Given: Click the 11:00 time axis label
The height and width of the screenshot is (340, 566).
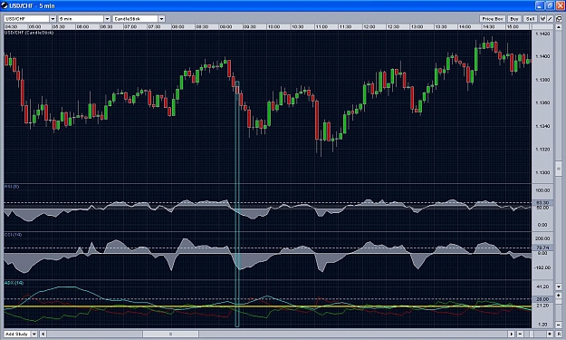Looking at the screenshot, I should (x=321, y=26).
